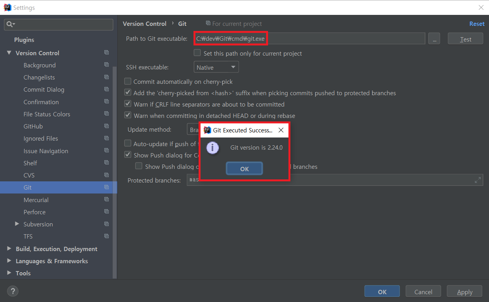Image resolution: width=489 pixels, height=302 pixels.
Task: Click project-level icon next to GitHub
Action: (x=106, y=126)
